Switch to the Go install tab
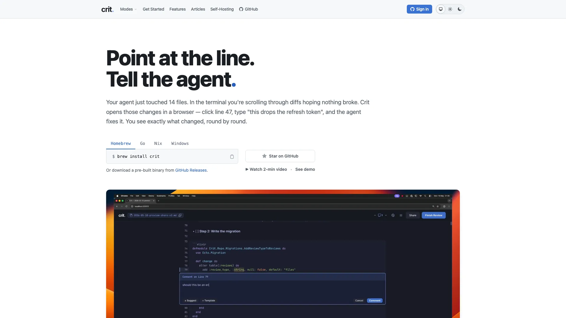The width and height of the screenshot is (566, 318). [142, 143]
